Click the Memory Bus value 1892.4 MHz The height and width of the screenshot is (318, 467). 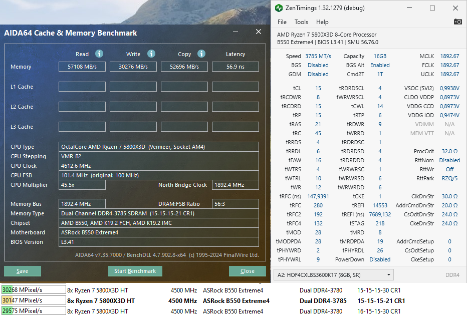(x=82, y=204)
